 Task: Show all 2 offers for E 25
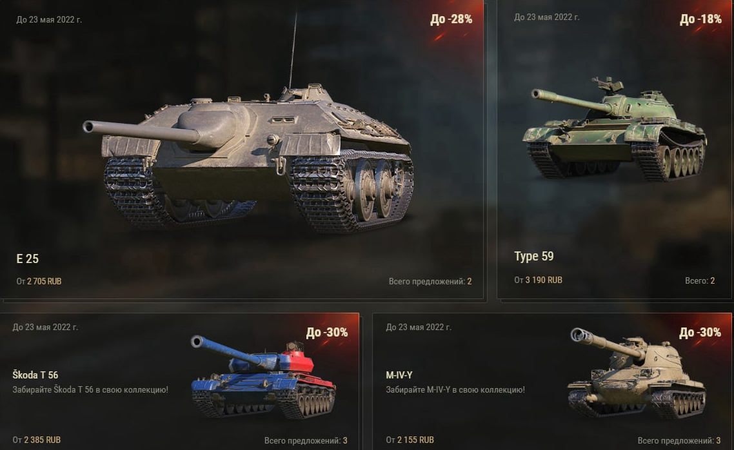coord(430,281)
